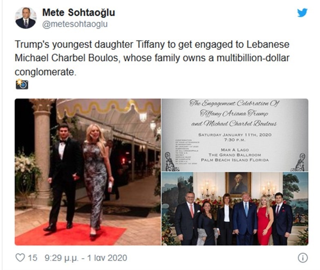This screenshot has height=270, width=320.
Task: Open the engagement invitation image
Action: pos(235,135)
